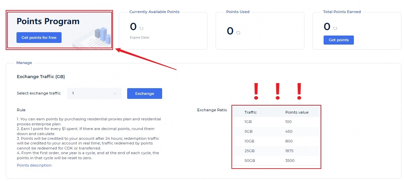Select the 5GB exchange ratio row
Image resolution: width=404 pixels, height=181 pixels.
click(276, 131)
